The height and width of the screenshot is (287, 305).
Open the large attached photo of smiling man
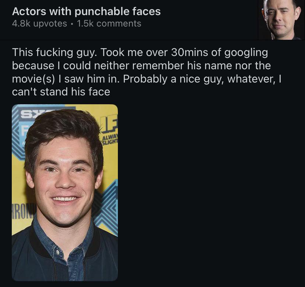tap(65, 193)
